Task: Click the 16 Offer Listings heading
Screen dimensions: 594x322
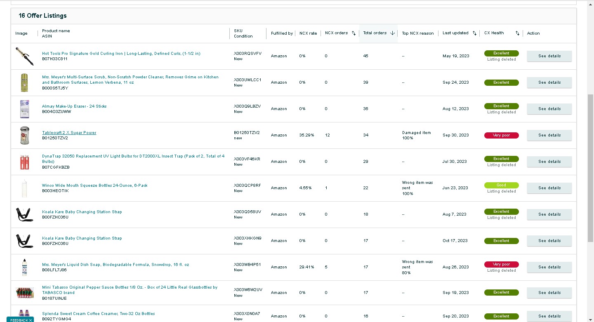Action: point(42,16)
